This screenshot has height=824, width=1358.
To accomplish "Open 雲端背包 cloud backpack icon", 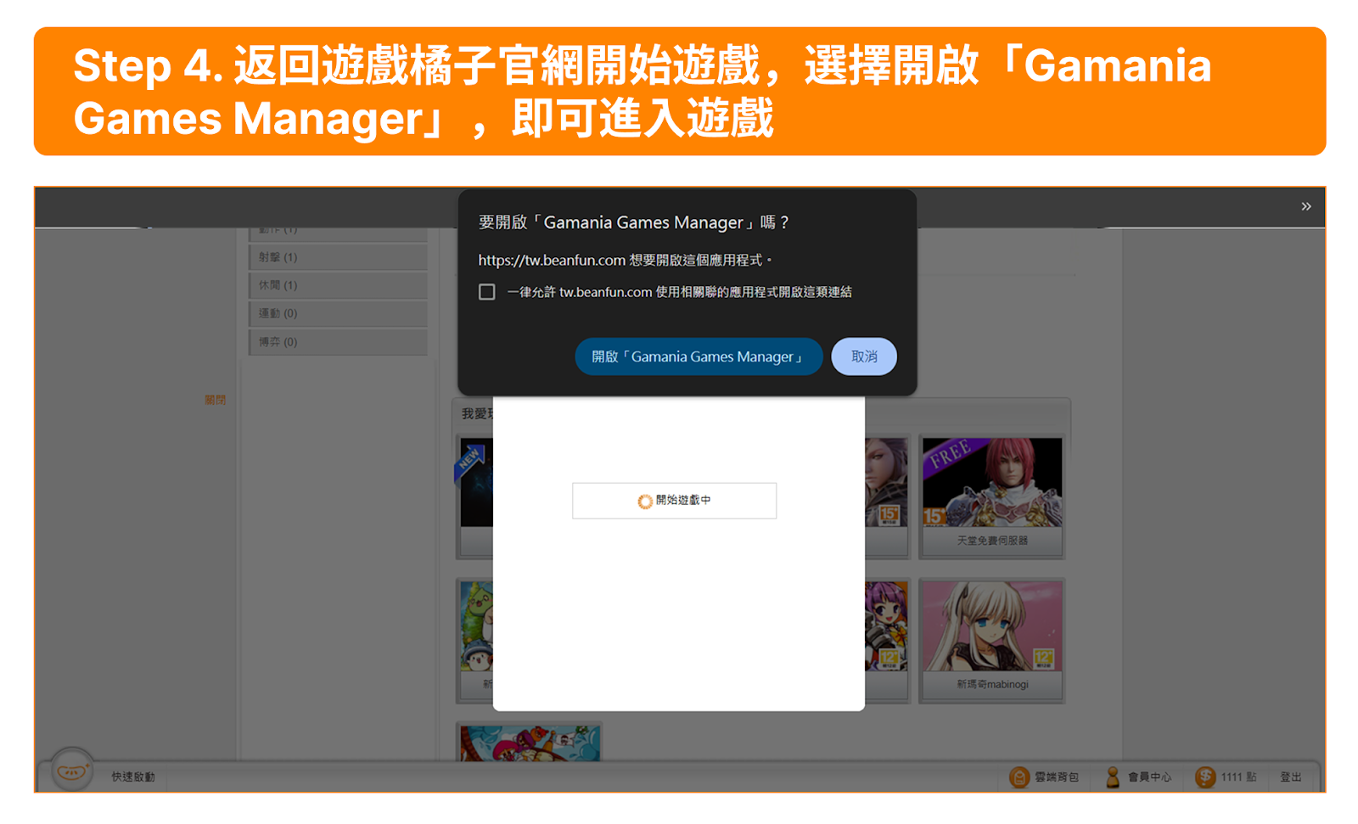I will click(x=1018, y=776).
